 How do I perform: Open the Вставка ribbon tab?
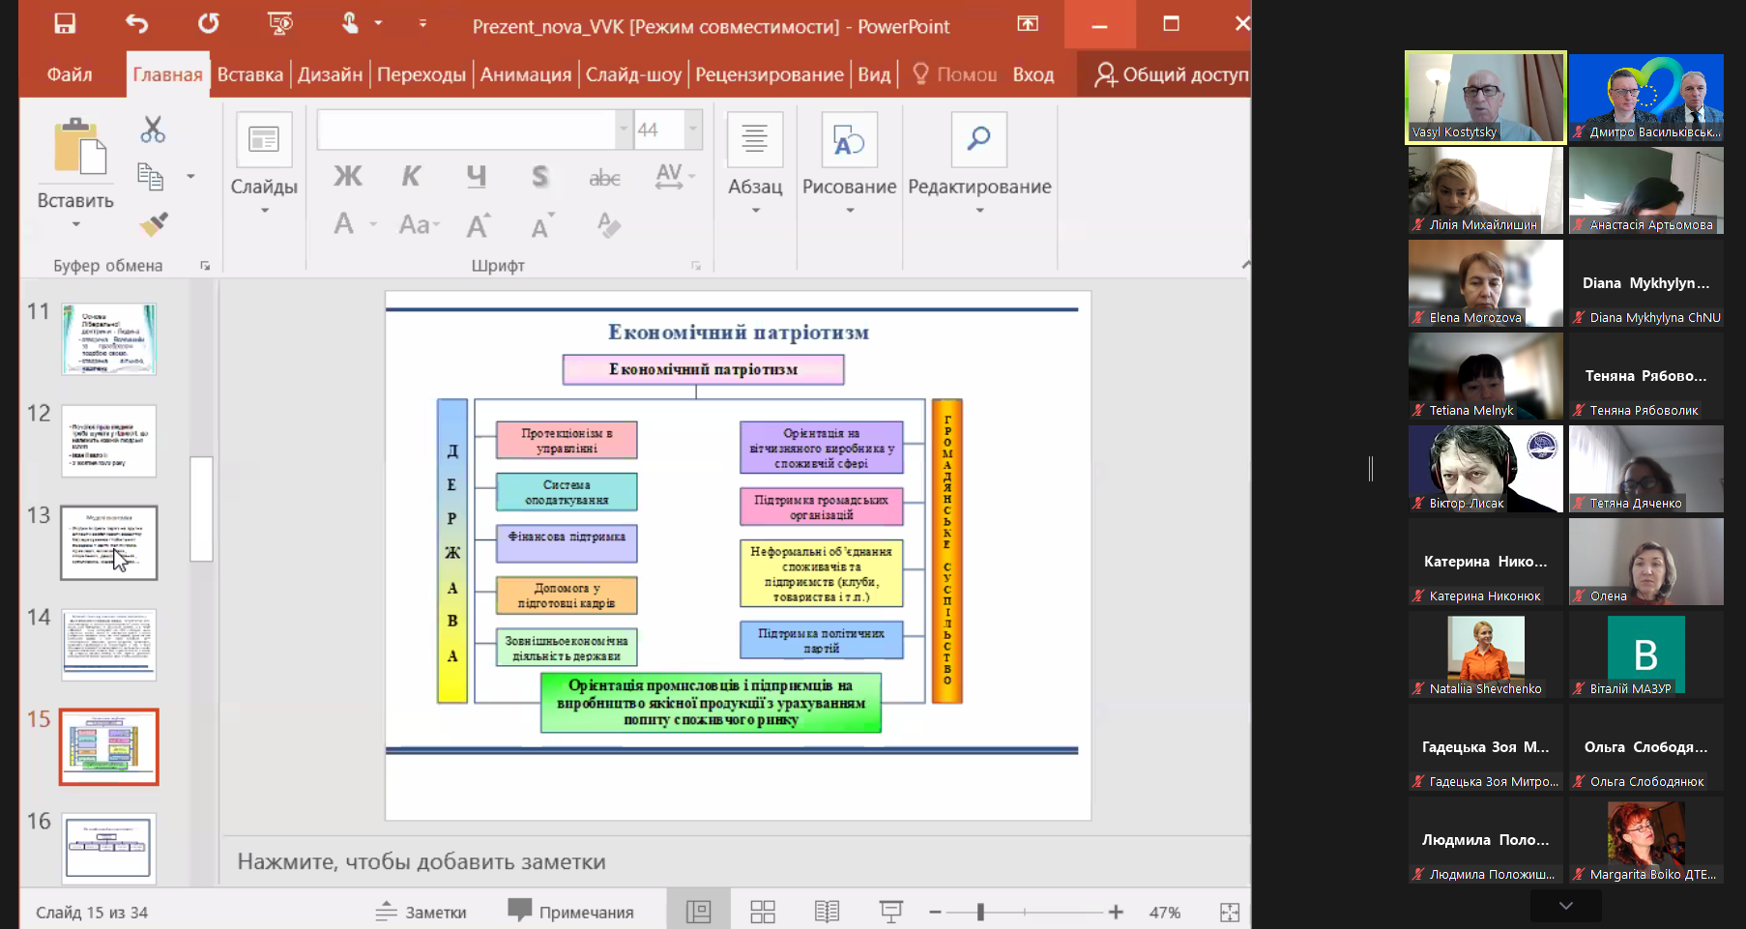249,74
